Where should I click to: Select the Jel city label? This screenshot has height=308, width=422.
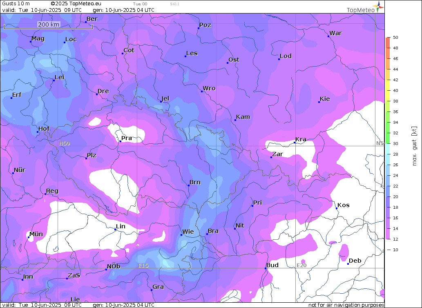tap(165, 99)
